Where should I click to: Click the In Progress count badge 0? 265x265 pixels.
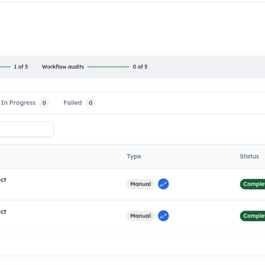[44, 103]
